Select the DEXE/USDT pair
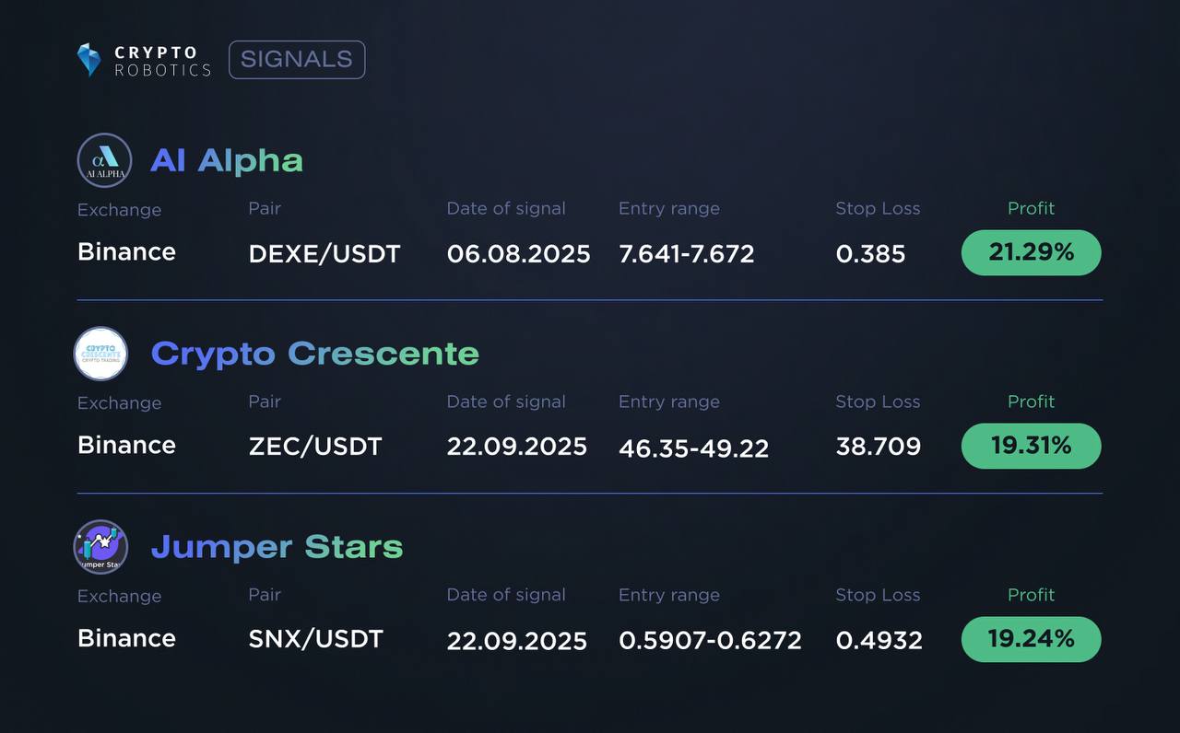The width and height of the screenshot is (1180, 733). (324, 254)
